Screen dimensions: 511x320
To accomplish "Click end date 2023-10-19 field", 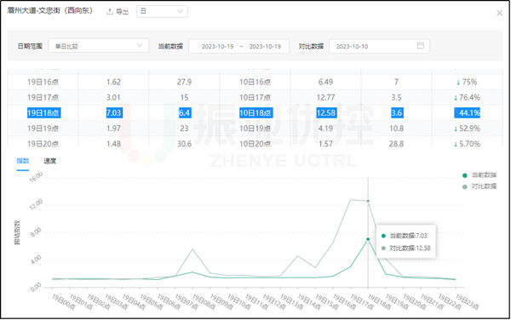I will coord(265,46).
